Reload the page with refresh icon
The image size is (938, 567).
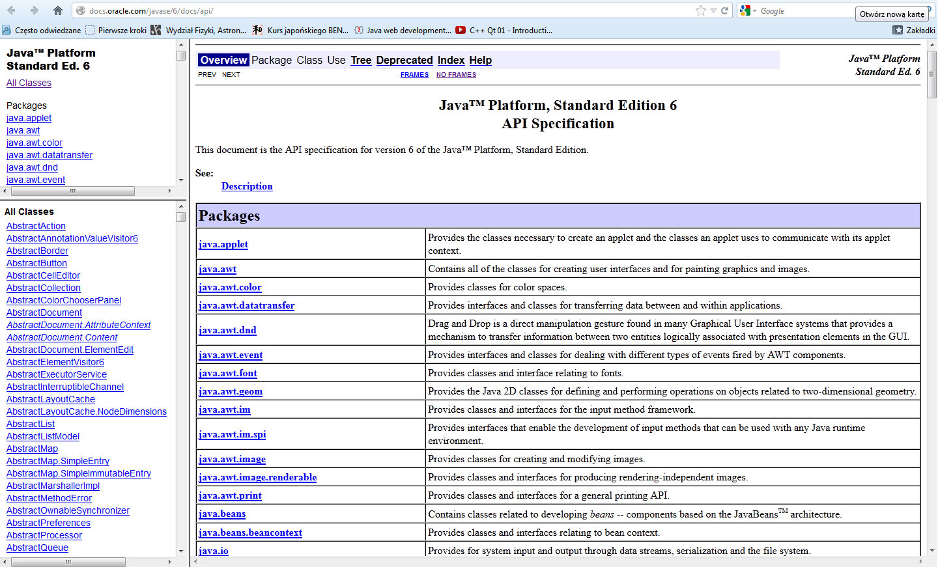pyautogui.click(x=724, y=10)
